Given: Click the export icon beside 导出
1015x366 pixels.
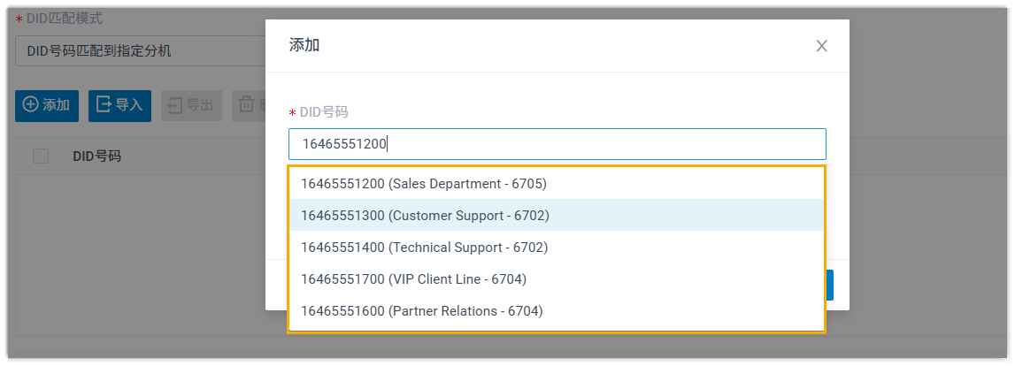Looking at the screenshot, I should click(x=174, y=105).
